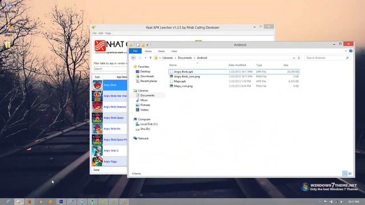Open the File tab in Android explorer
This screenshot has height=205, width=365.
[x=135, y=51]
